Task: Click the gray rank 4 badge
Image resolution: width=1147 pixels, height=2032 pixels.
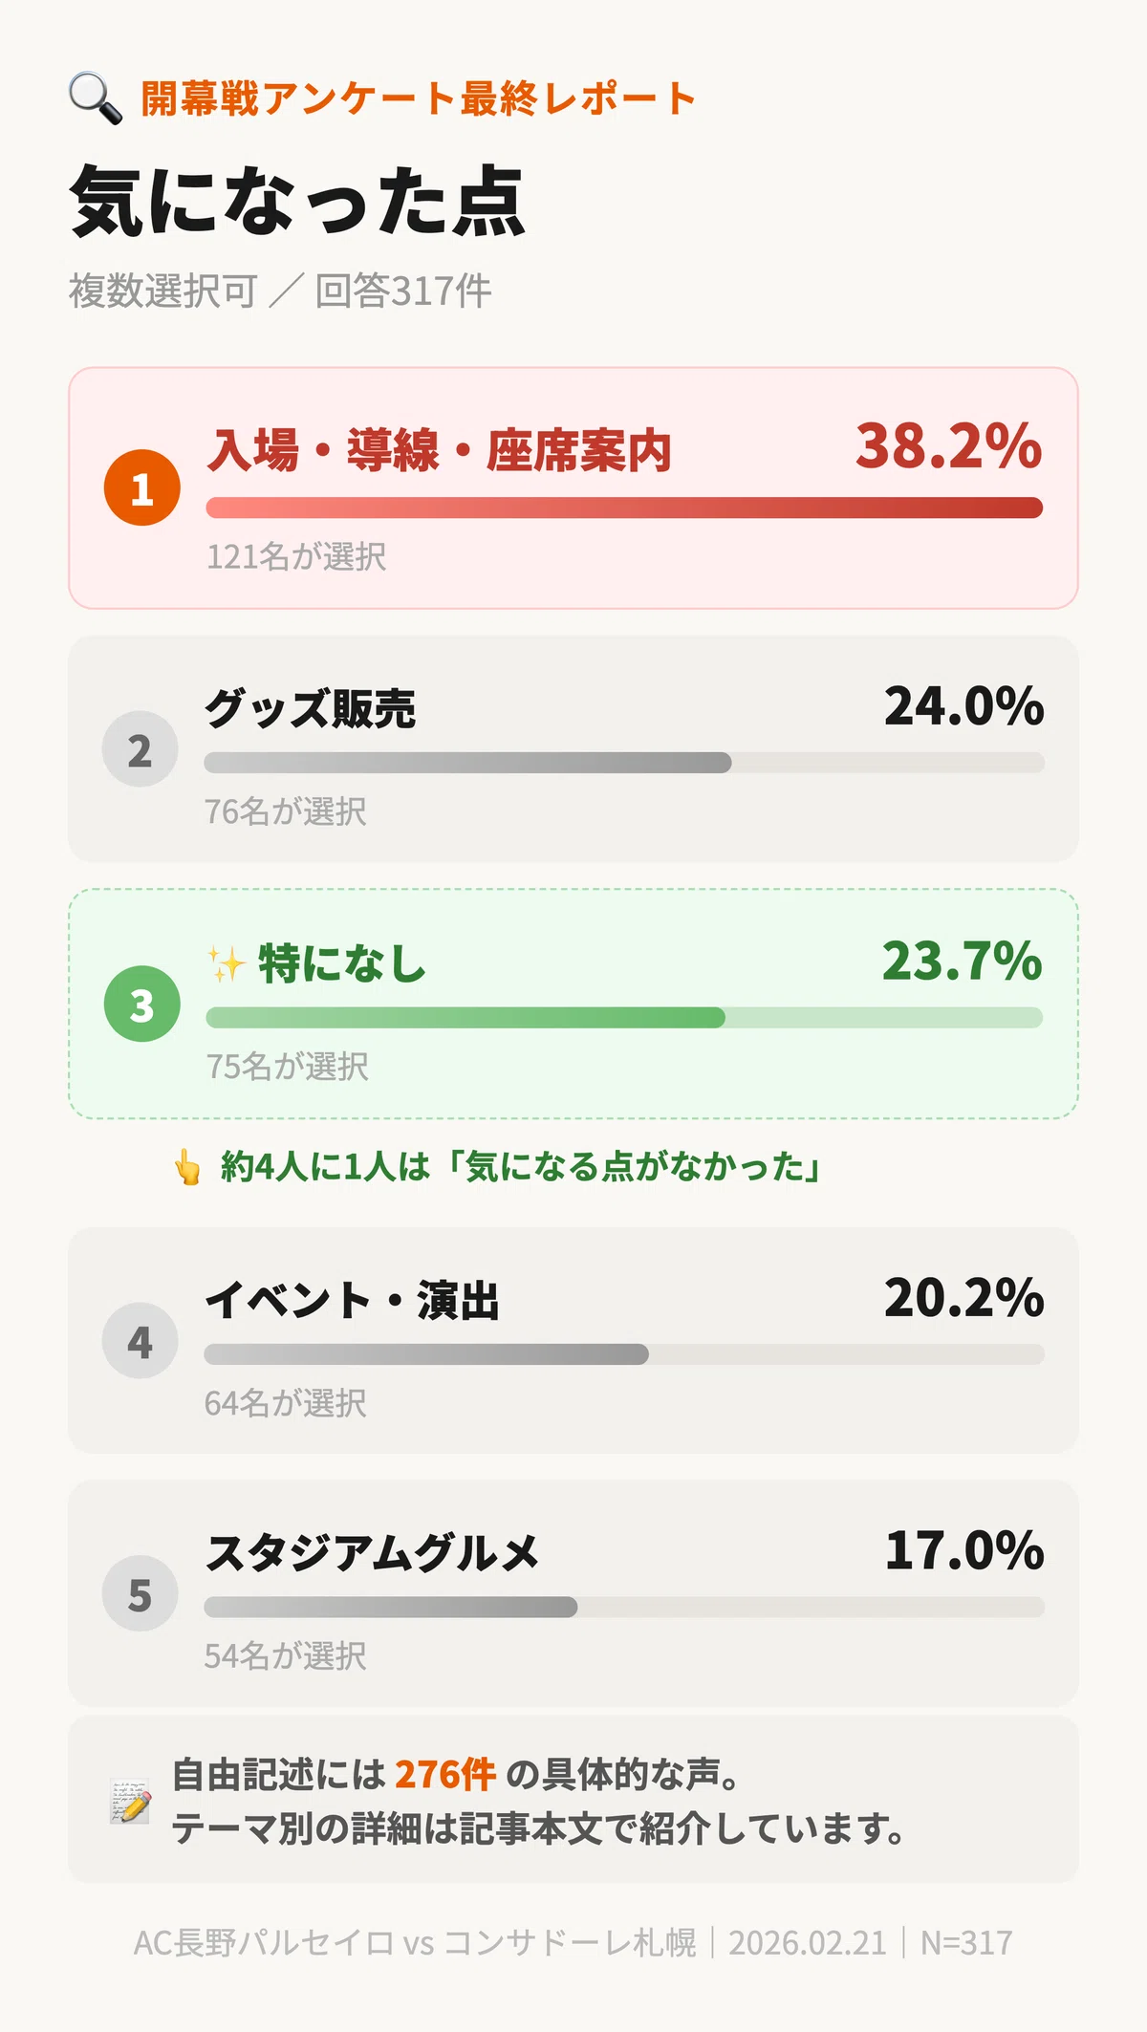Action: click(x=141, y=1340)
